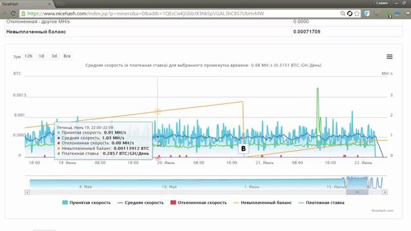
Task: Click the 4. Май label in navigator
Action: 85,187
